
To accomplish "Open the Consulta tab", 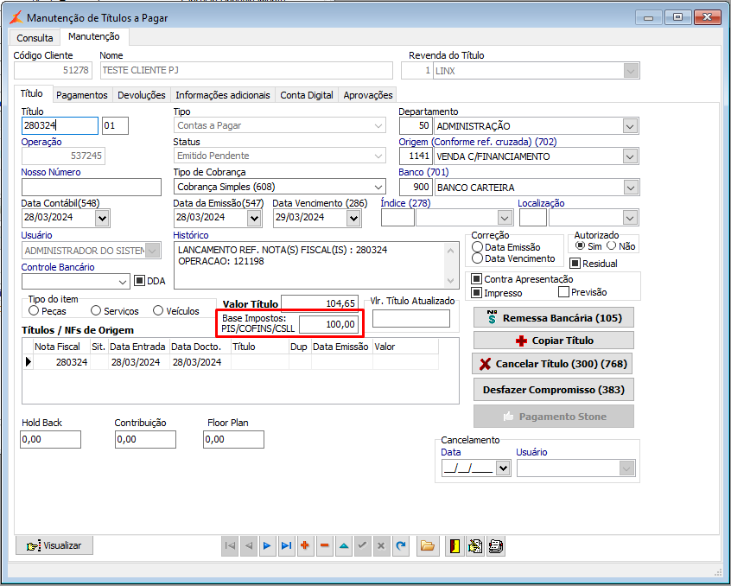I will tap(35, 38).
